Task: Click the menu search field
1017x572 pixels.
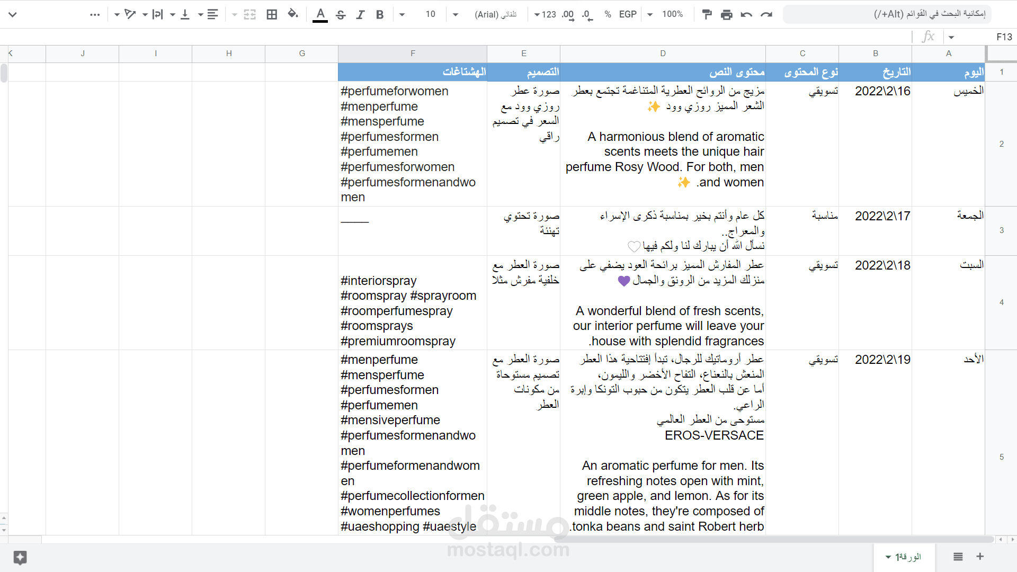Action: 887,14
